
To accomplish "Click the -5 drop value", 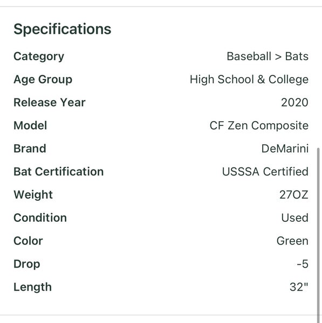I will [x=303, y=264].
